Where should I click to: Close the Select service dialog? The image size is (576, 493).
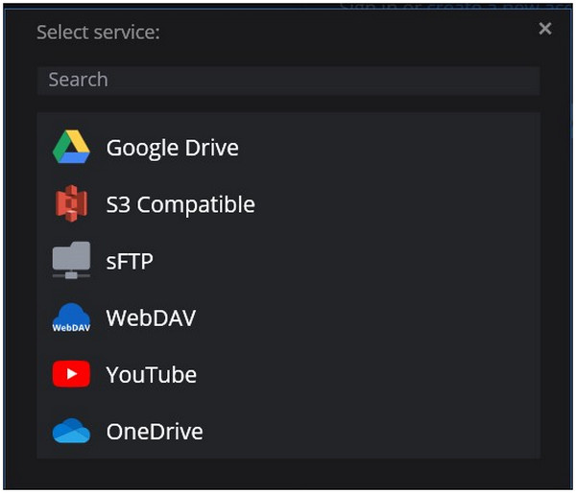(545, 29)
